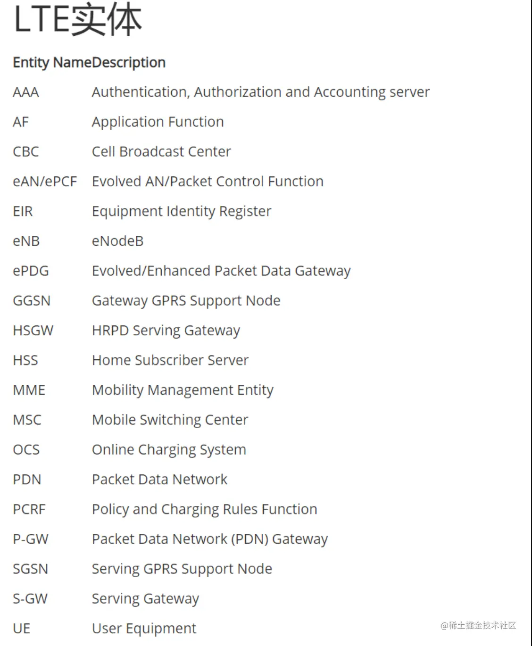Select the GGSN entity name

tap(32, 300)
